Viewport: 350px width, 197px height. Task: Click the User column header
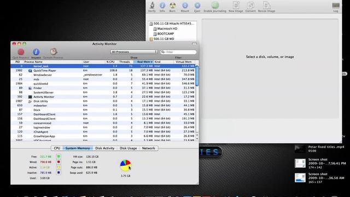pos(94,62)
